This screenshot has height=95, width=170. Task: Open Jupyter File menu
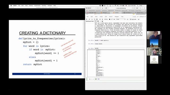[87, 17]
